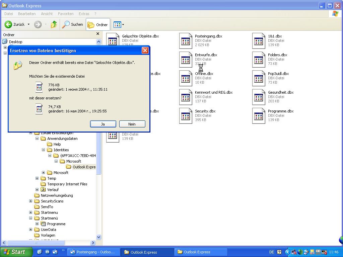The height and width of the screenshot is (257, 343).
Task: Open the Favoriten menu
Action: pyautogui.click(x=66, y=14)
